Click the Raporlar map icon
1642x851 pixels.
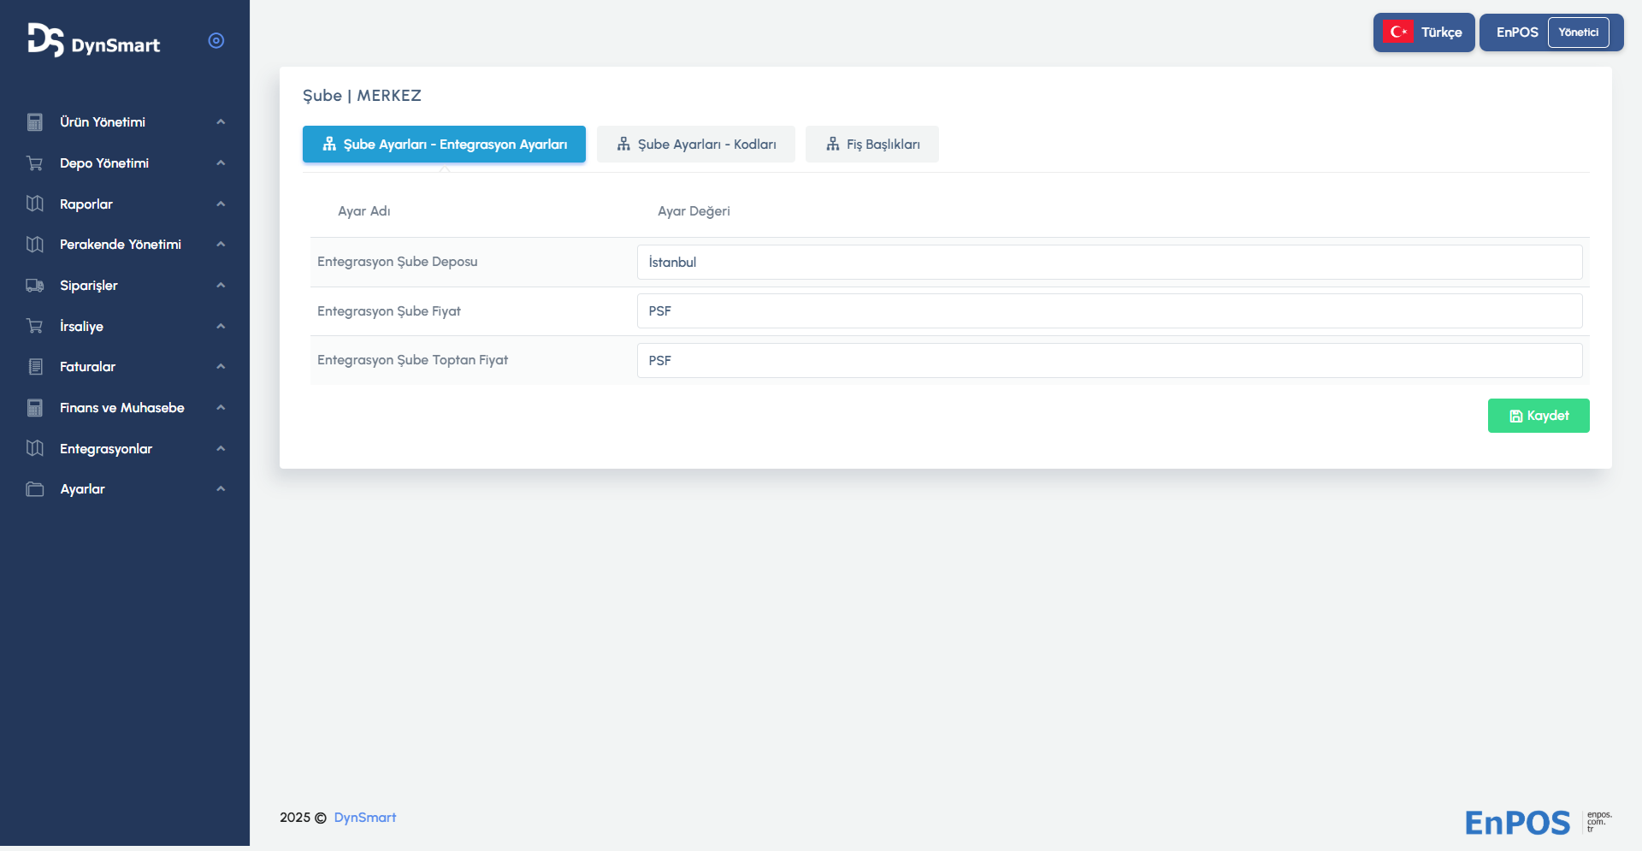[x=35, y=204]
